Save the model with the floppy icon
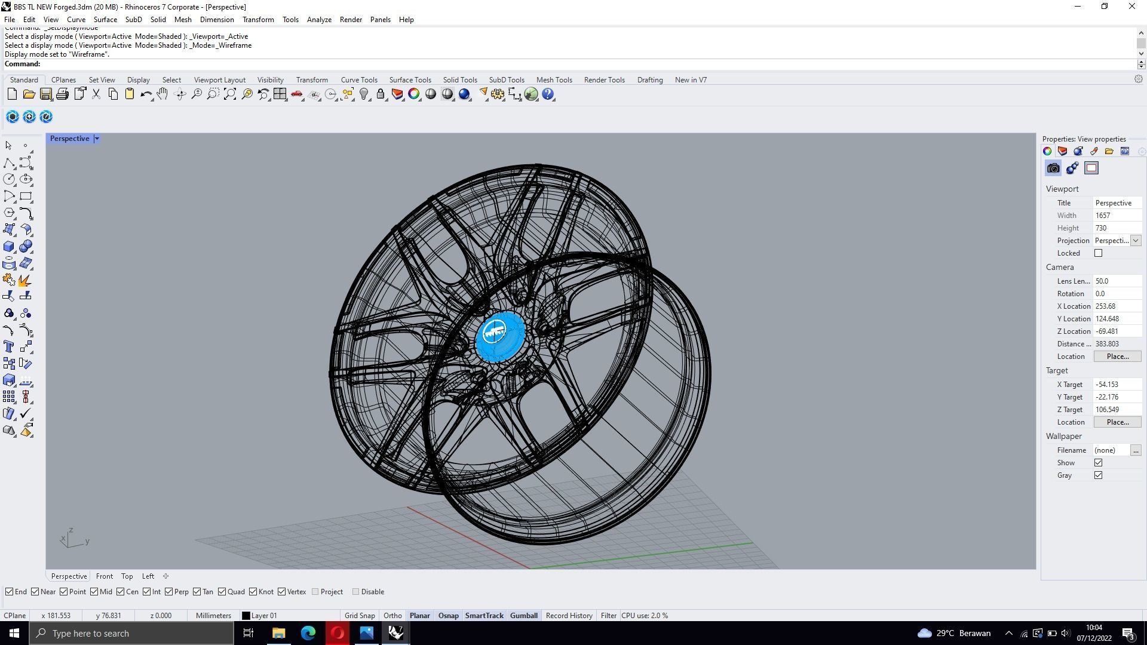 (x=45, y=94)
